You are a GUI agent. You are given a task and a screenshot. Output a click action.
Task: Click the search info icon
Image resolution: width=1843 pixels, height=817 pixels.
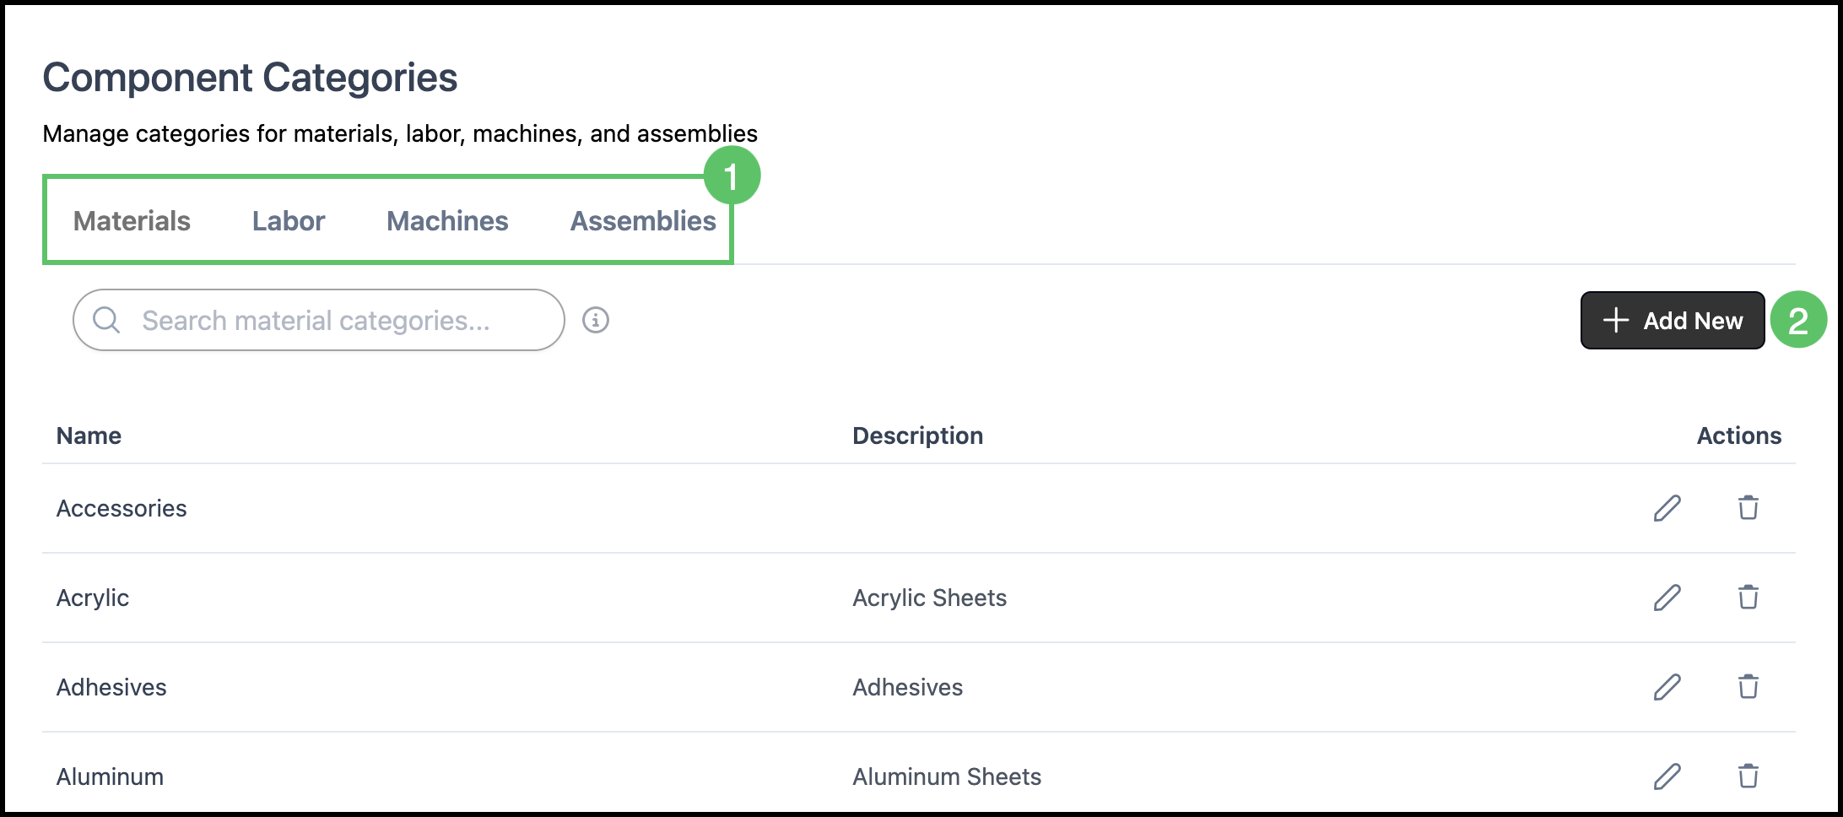point(596,320)
